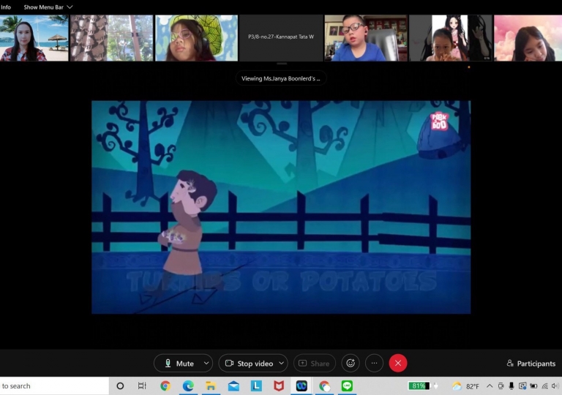Click the tray battery status icon

[x=533, y=385]
